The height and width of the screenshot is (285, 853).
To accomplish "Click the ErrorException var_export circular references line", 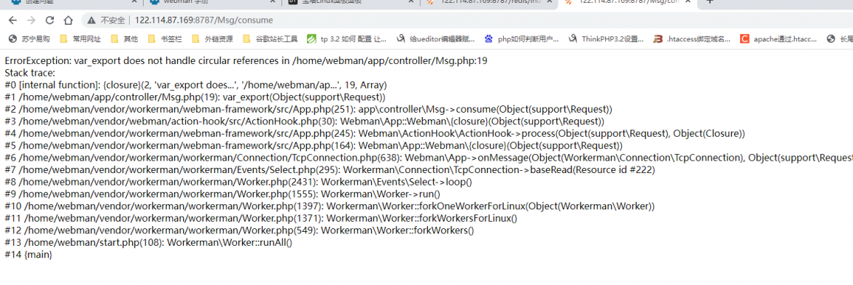I will pos(246,61).
